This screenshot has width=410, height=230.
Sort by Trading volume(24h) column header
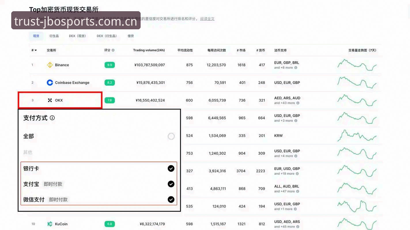pyautogui.click(x=149, y=50)
